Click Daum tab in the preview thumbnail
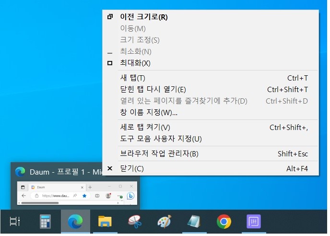330x236 pixels. [57, 187]
